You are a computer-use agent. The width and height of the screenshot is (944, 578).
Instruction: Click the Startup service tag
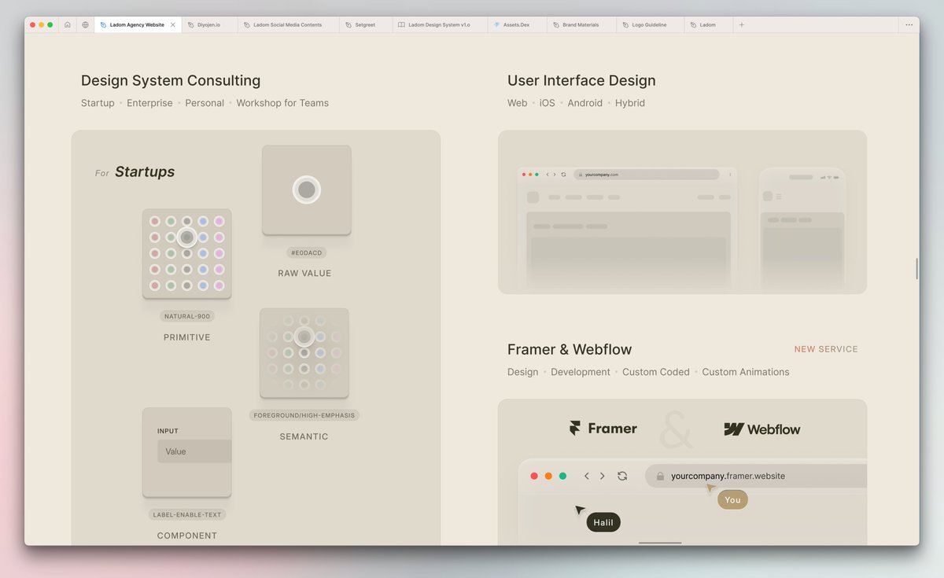(x=98, y=103)
